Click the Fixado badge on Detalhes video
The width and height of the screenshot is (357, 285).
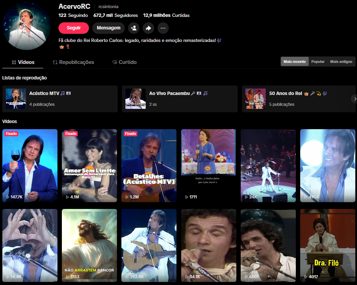pos(130,134)
